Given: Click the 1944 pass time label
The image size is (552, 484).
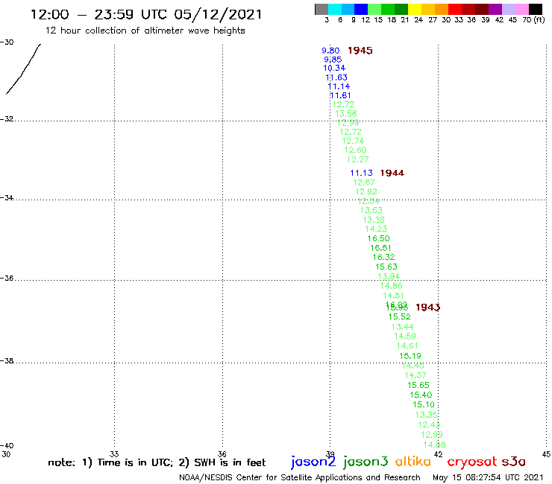Looking at the screenshot, I should click(392, 173).
